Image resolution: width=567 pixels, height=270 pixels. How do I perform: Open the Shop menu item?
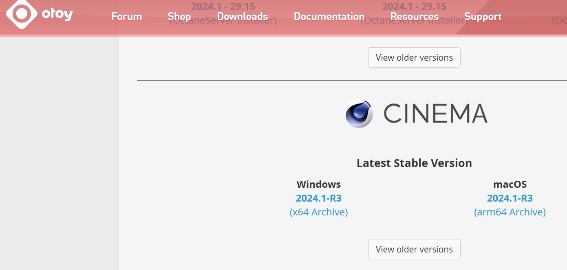(179, 17)
